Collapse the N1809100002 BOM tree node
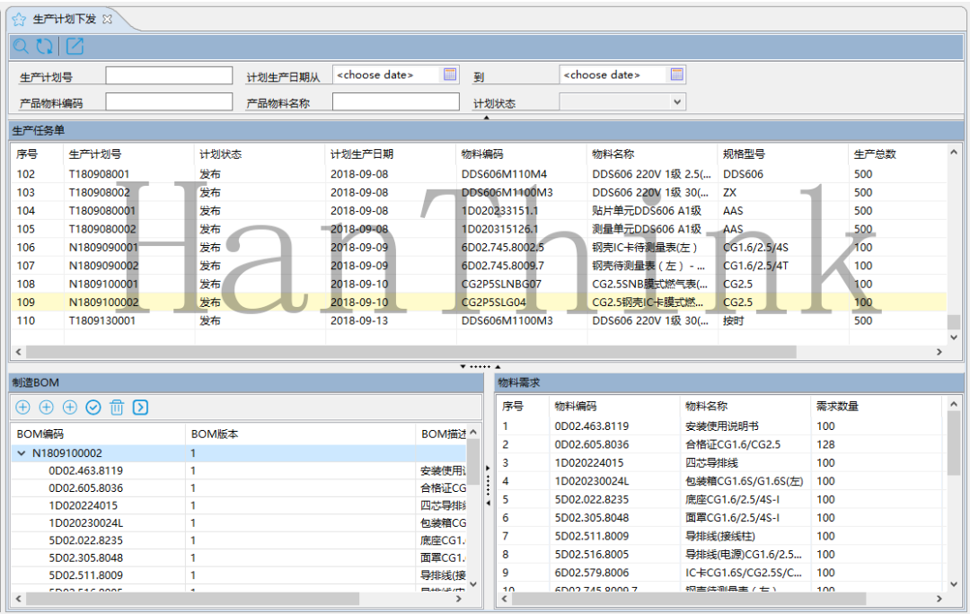Screen dimensions: 970x614 pos(22,453)
